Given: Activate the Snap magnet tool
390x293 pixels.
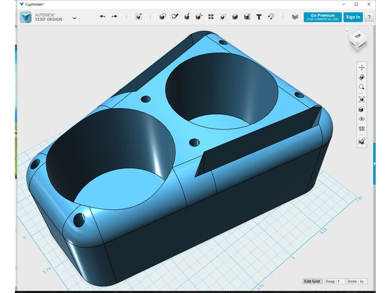Looking at the screenshot, I should tap(271, 17).
